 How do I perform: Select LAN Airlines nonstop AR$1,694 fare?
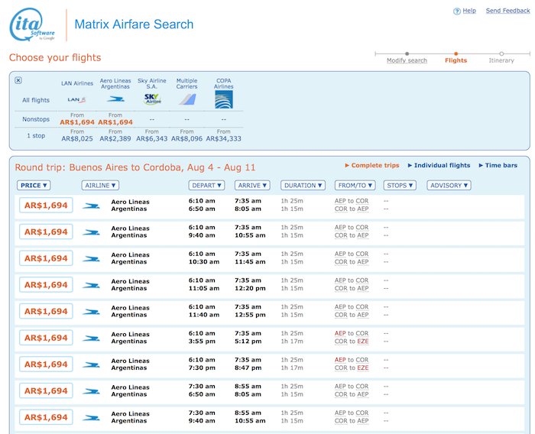pos(77,122)
